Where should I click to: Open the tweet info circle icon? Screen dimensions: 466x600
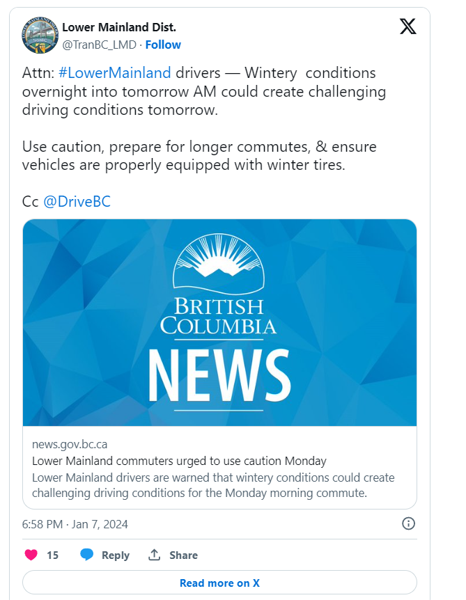click(x=408, y=523)
